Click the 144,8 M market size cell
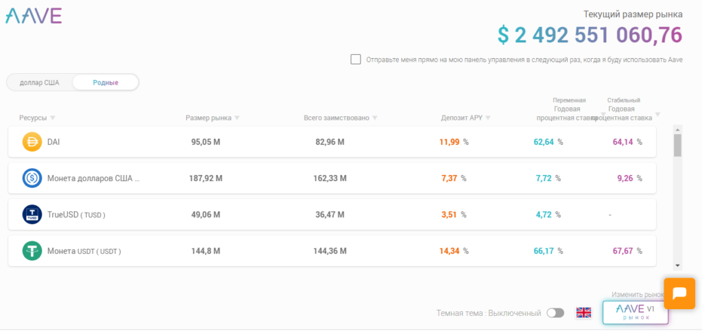Image resolution: width=702 pixels, height=331 pixels. pyautogui.click(x=206, y=251)
